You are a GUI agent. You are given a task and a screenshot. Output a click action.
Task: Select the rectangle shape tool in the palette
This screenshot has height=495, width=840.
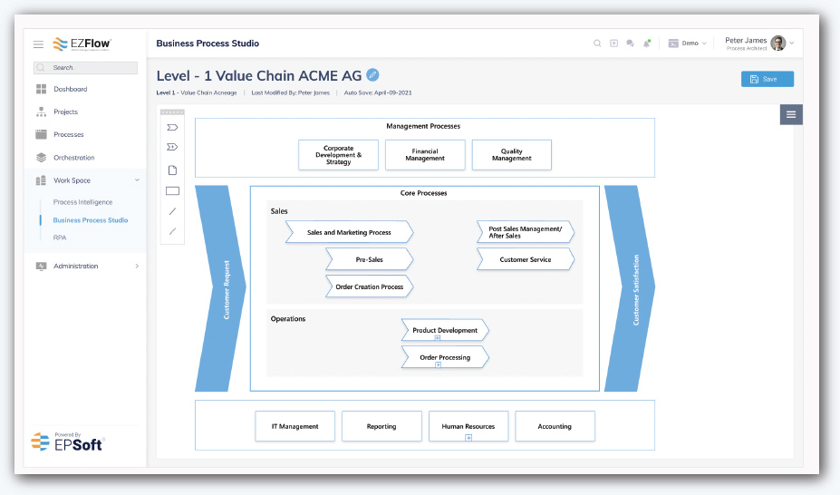pos(172,190)
